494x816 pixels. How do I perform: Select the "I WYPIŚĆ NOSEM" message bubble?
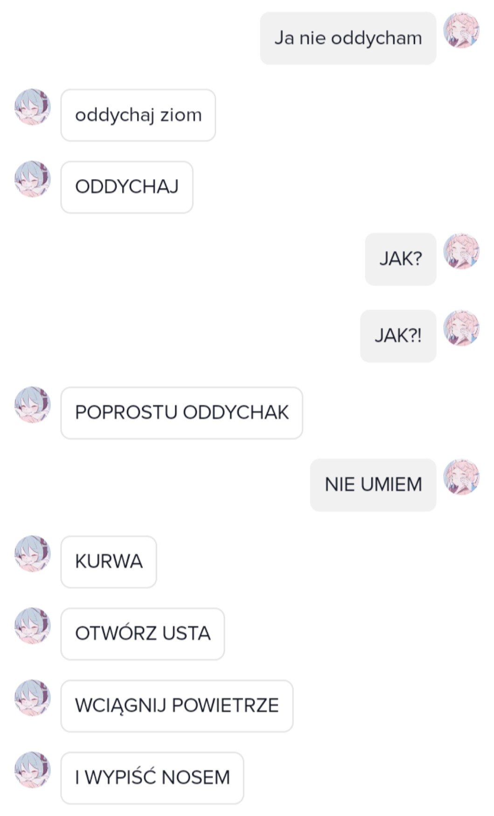coord(152,778)
